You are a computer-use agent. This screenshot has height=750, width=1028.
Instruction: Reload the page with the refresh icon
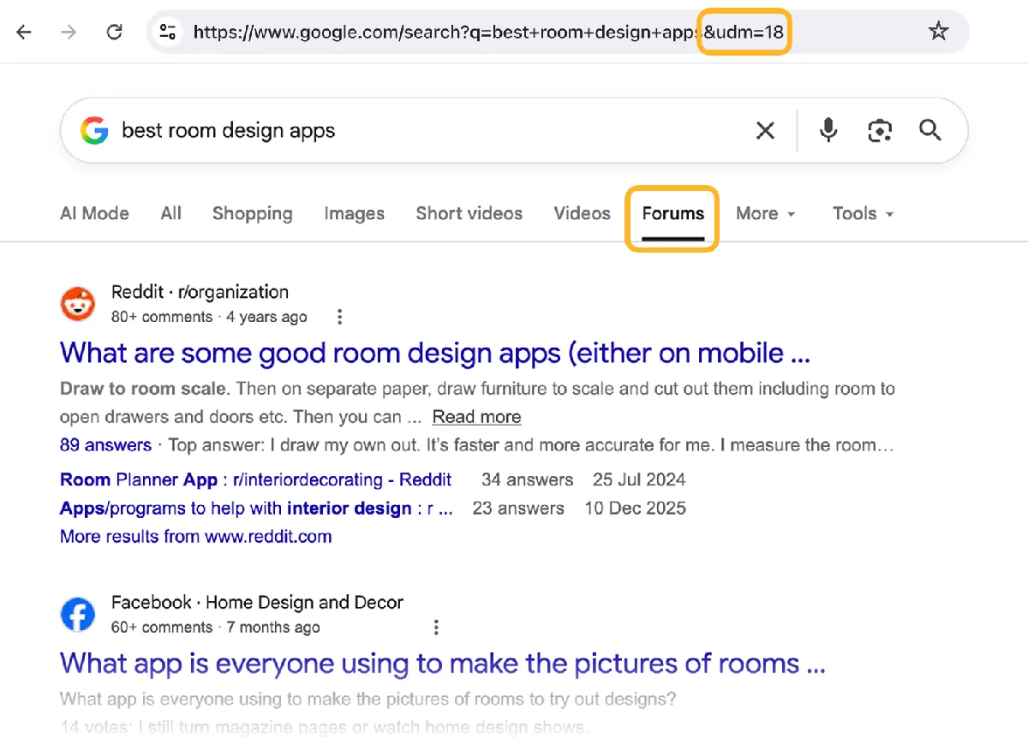point(114,33)
